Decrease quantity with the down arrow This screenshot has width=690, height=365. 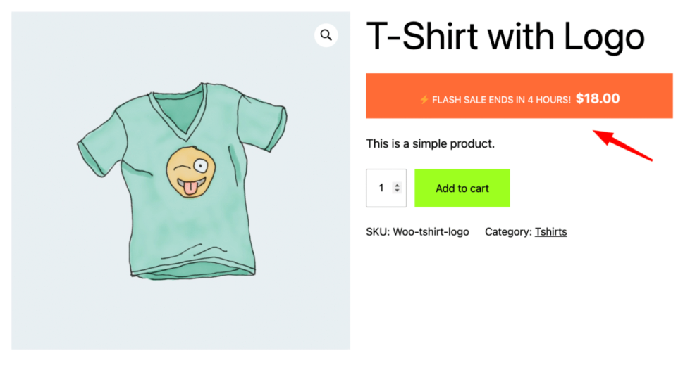(x=398, y=191)
